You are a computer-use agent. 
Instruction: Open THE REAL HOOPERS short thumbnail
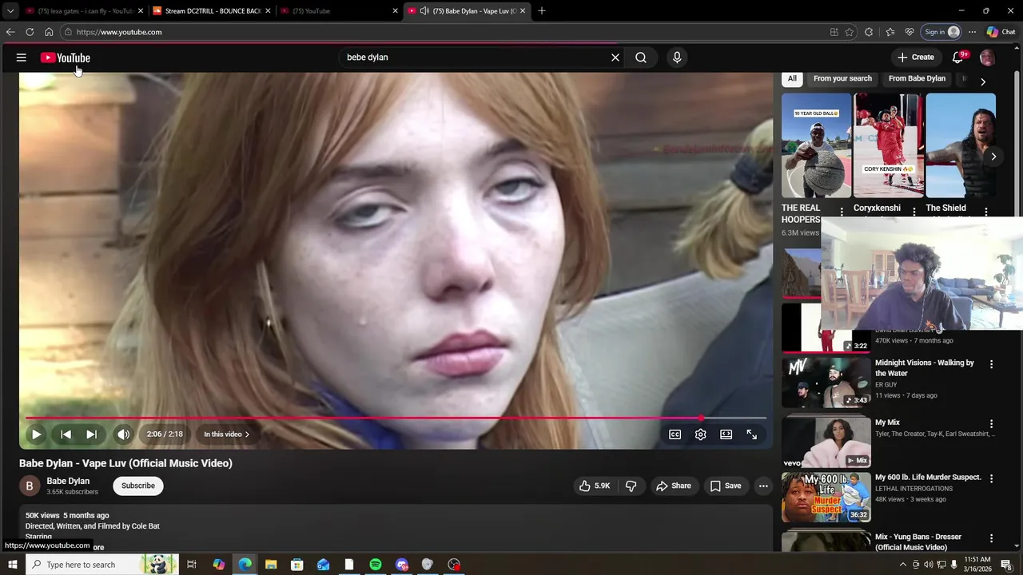(x=816, y=145)
